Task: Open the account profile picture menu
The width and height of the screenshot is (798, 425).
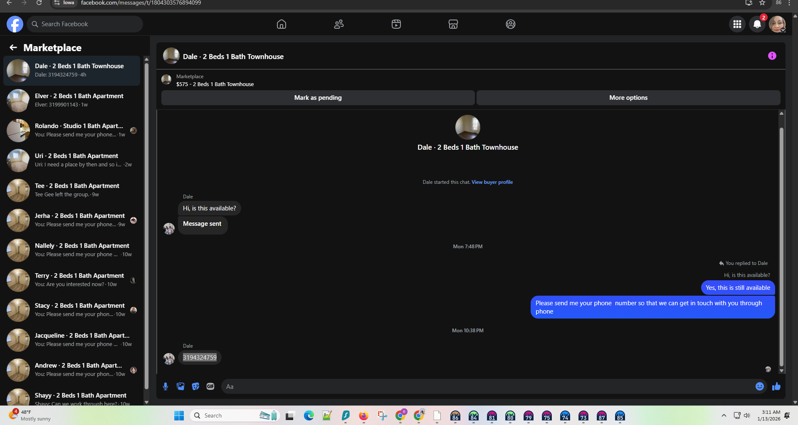Action: pyautogui.click(x=777, y=24)
